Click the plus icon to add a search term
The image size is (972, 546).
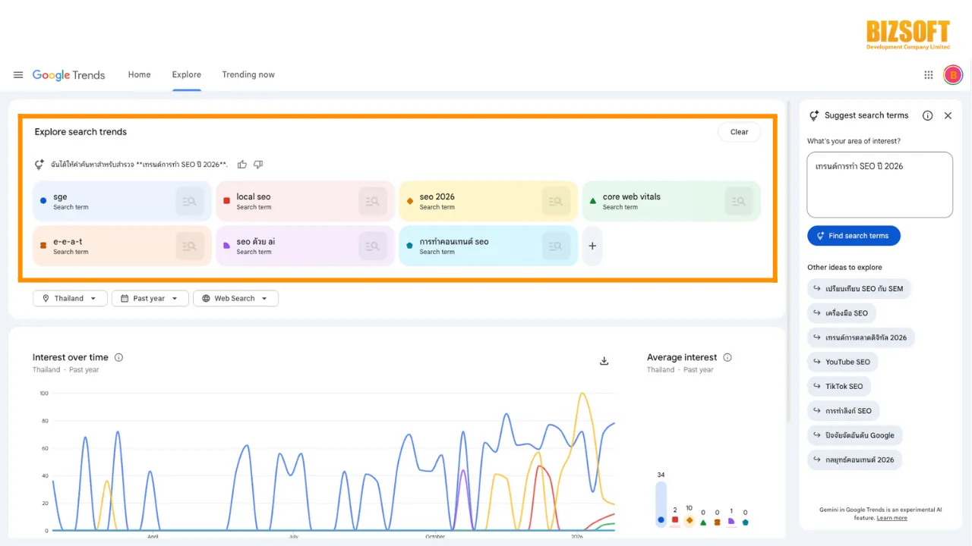click(592, 246)
